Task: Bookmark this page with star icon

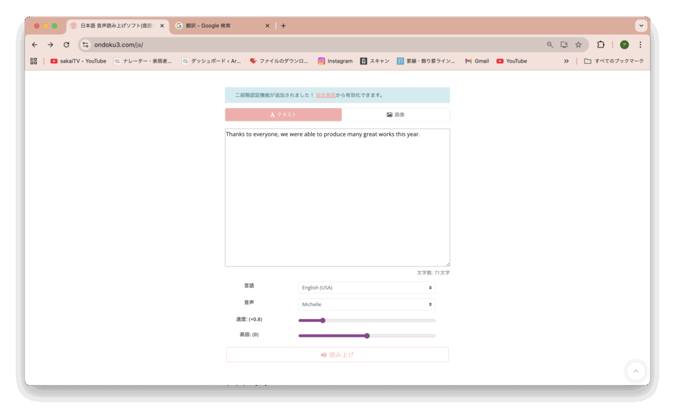Action: pyautogui.click(x=578, y=45)
